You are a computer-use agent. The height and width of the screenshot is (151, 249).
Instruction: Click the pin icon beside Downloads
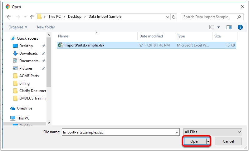click(x=43, y=53)
